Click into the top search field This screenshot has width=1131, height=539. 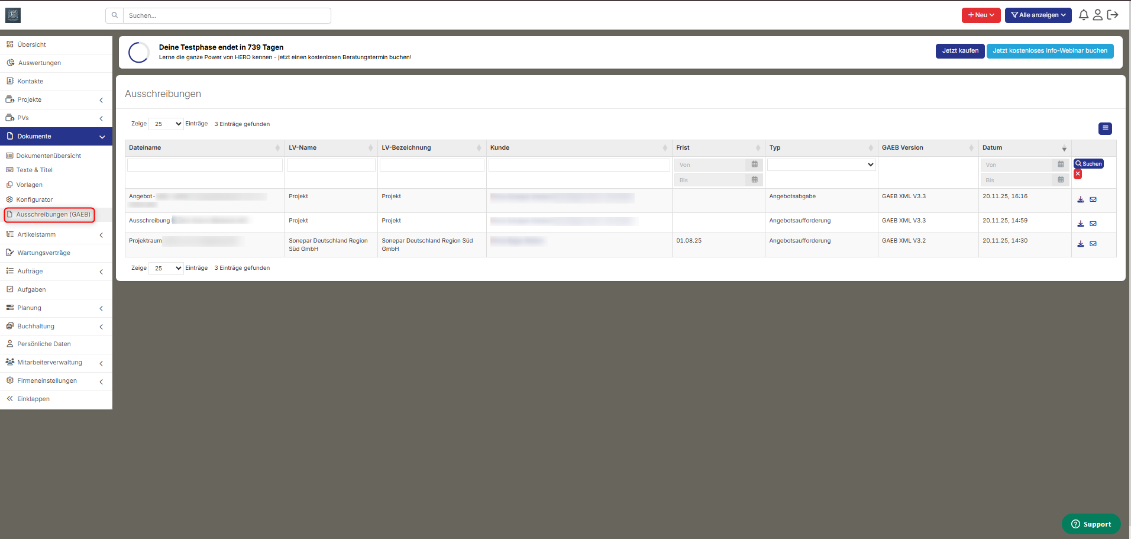coord(227,16)
